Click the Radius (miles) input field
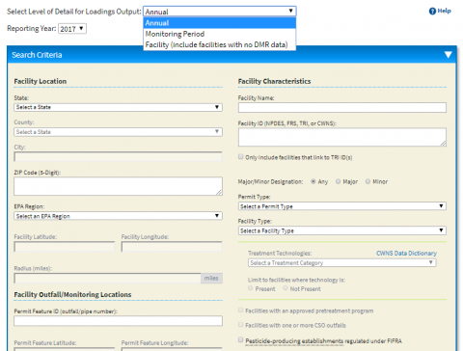Screen dimensions: 463x351 [107, 279]
